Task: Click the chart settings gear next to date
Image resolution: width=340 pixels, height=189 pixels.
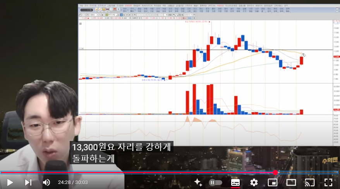Action: (x=182, y=15)
